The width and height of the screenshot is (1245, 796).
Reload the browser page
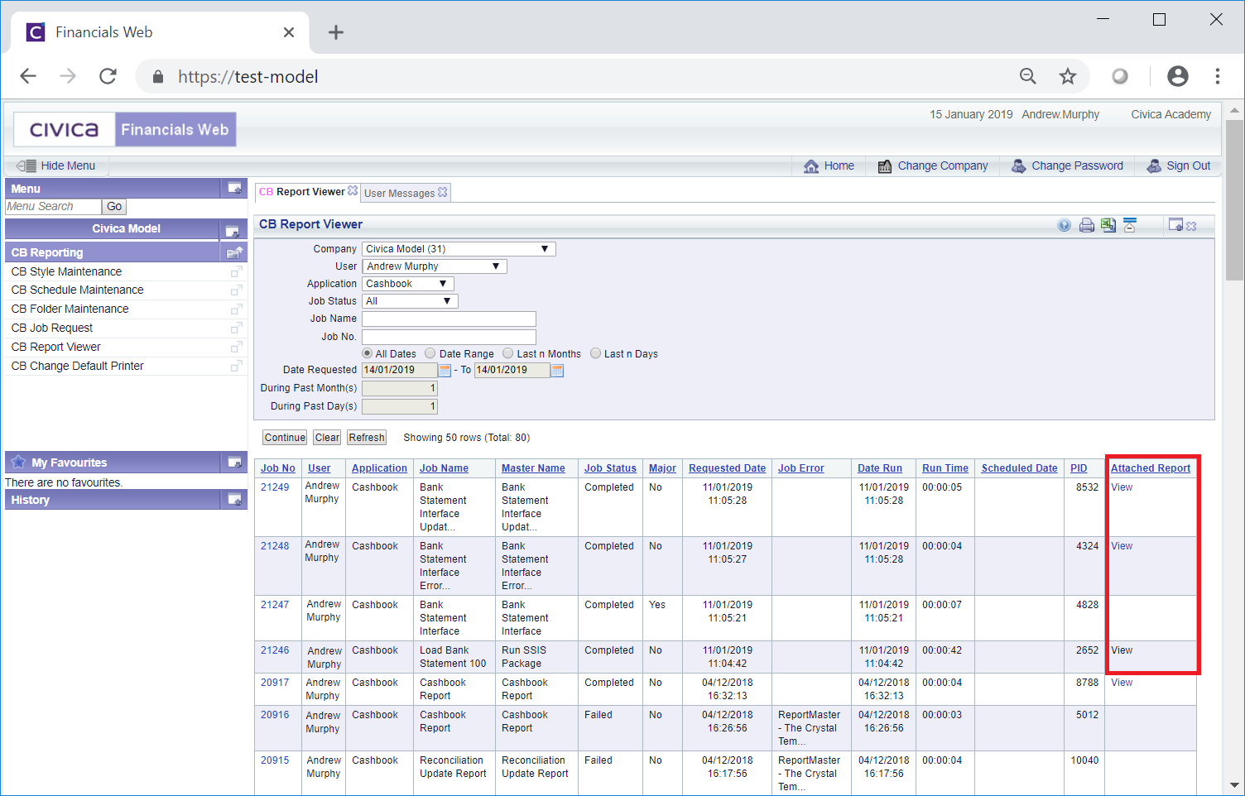[108, 76]
